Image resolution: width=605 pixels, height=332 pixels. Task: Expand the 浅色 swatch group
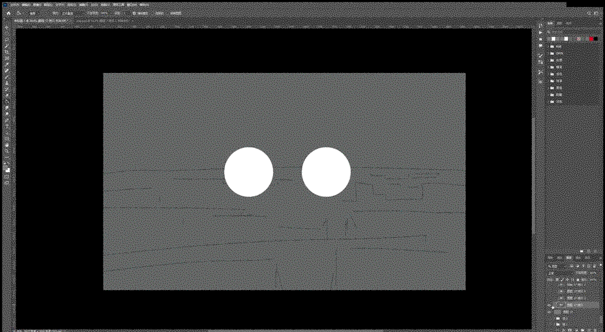tap(549, 74)
